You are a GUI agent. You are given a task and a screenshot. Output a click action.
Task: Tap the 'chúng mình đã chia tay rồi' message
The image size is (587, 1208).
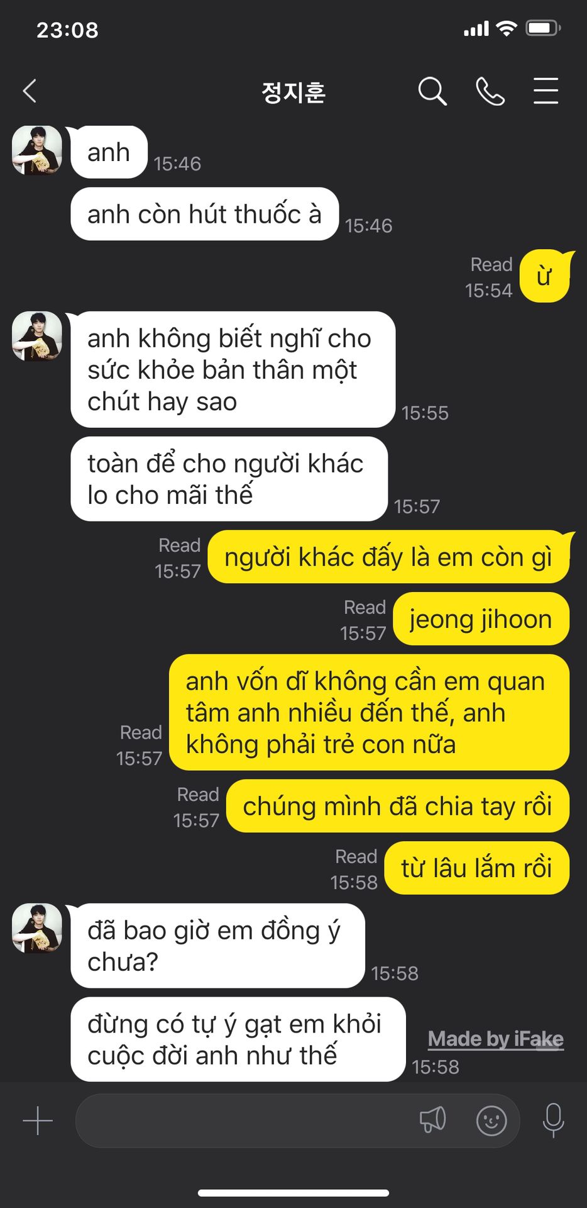398,806
